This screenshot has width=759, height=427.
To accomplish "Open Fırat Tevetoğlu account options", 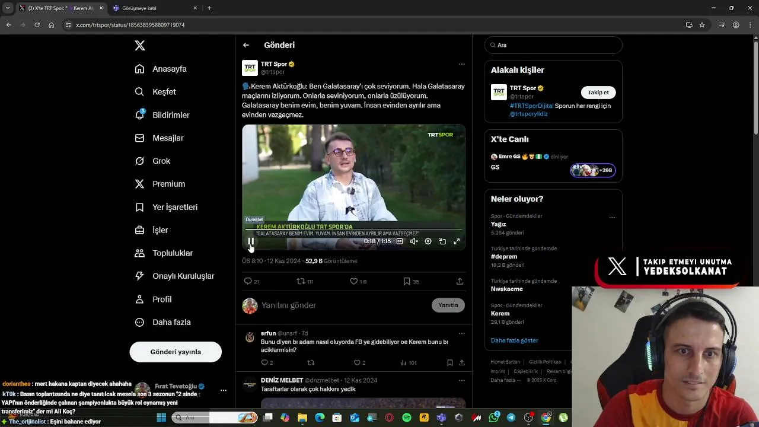I will [x=223, y=390].
